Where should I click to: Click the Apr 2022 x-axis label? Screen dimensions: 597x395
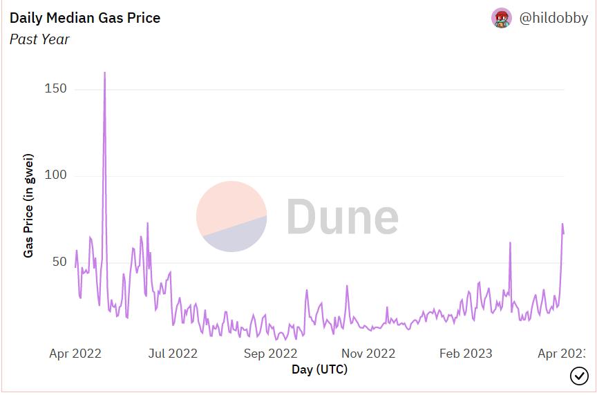pyautogui.click(x=75, y=354)
